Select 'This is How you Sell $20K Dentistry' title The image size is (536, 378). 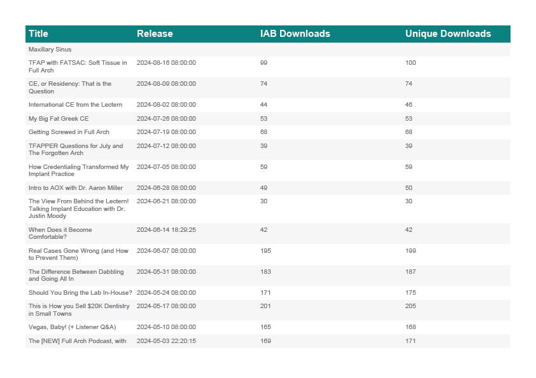coord(79,310)
